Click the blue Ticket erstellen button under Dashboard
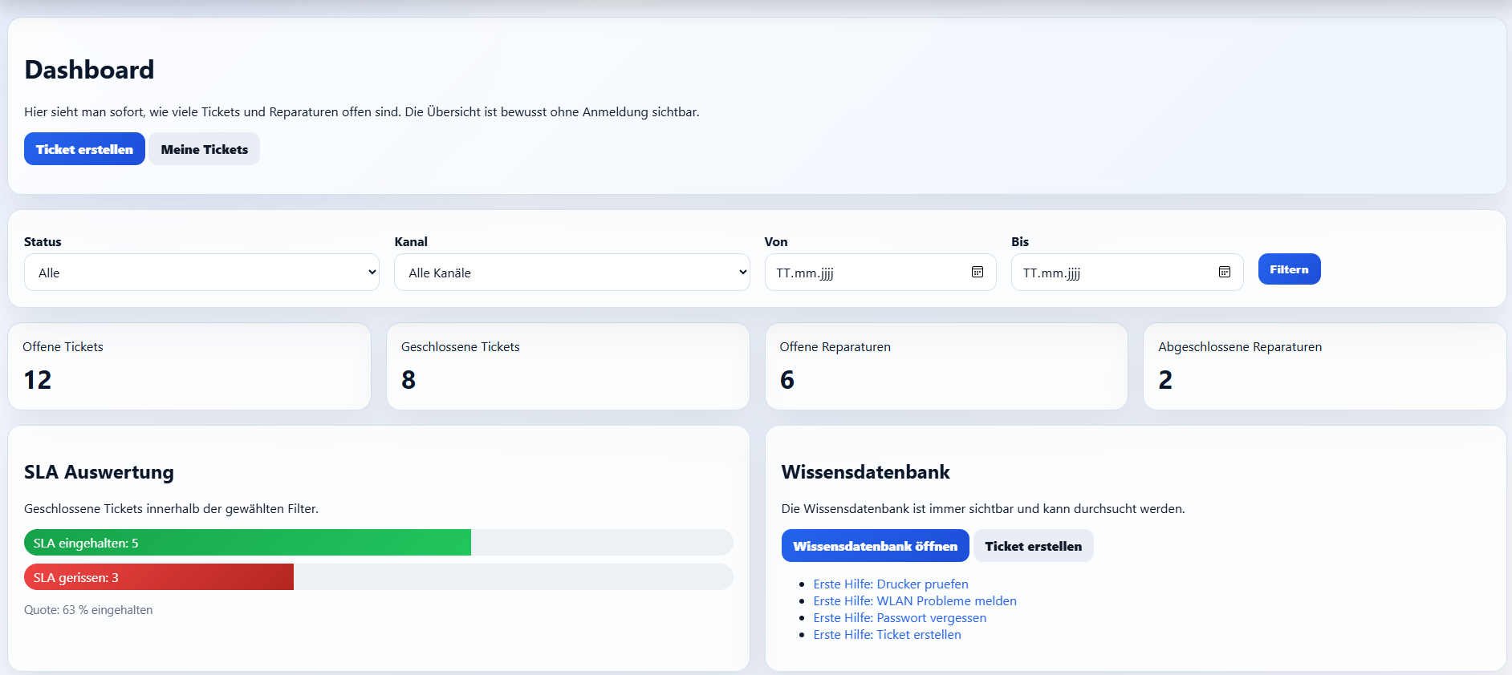This screenshot has width=1512, height=675. pyautogui.click(x=84, y=149)
